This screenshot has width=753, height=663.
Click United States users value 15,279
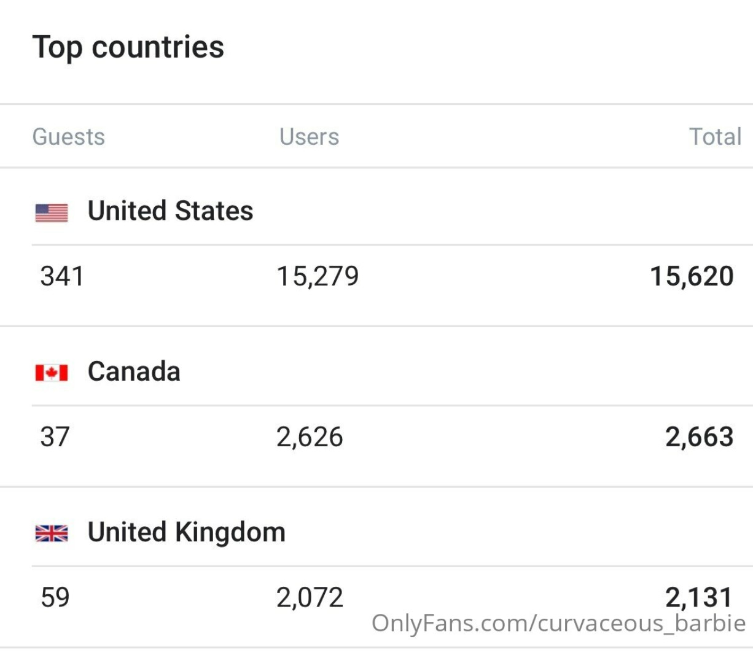click(x=318, y=276)
